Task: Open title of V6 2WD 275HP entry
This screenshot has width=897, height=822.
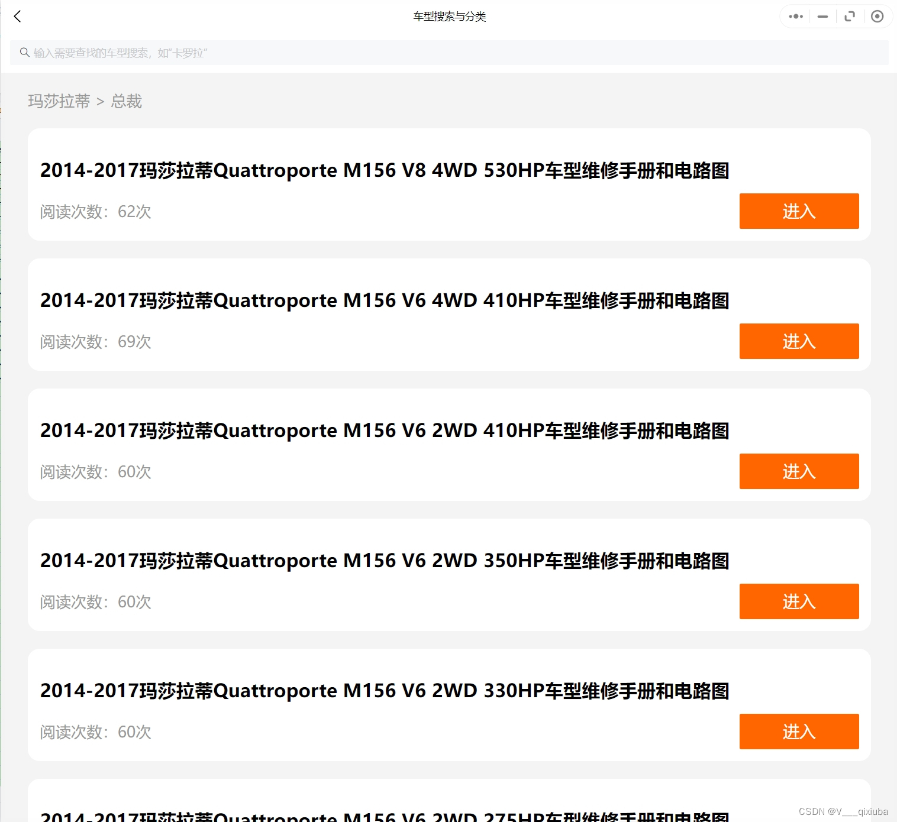Action: pos(385,816)
